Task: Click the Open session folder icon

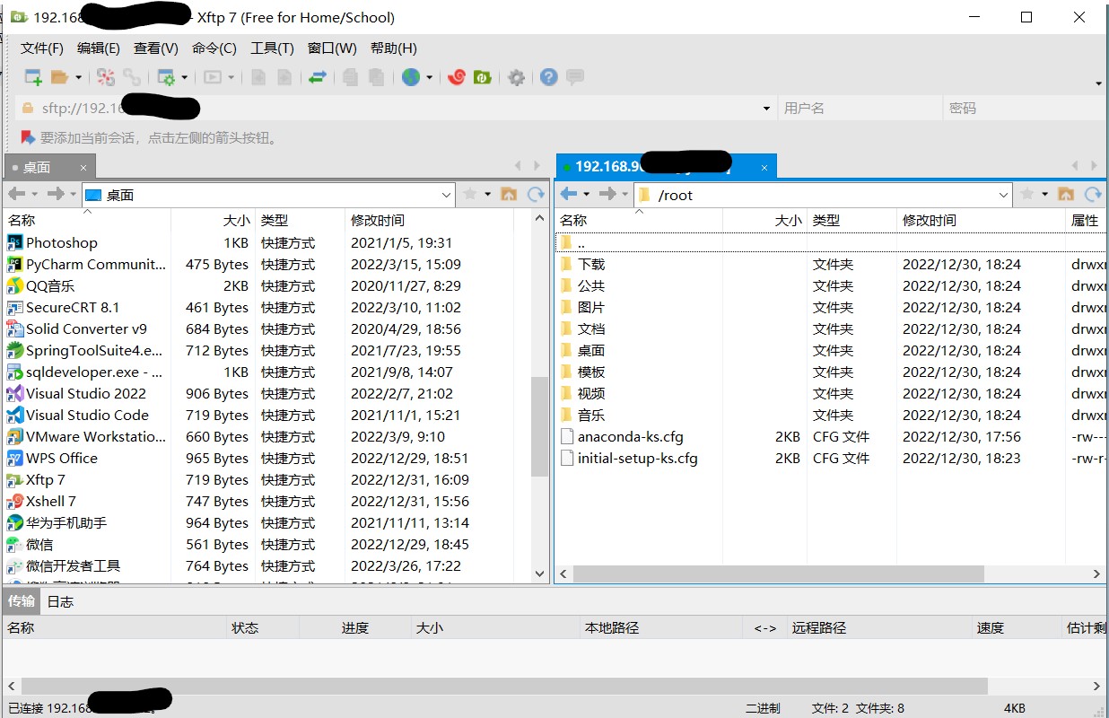Action: point(59,77)
